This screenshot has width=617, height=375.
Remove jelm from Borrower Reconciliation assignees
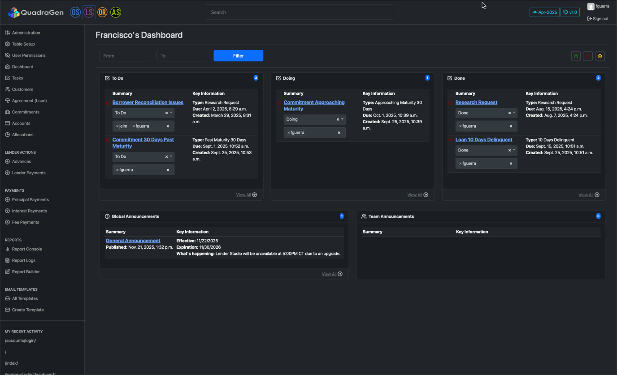pos(117,126)
